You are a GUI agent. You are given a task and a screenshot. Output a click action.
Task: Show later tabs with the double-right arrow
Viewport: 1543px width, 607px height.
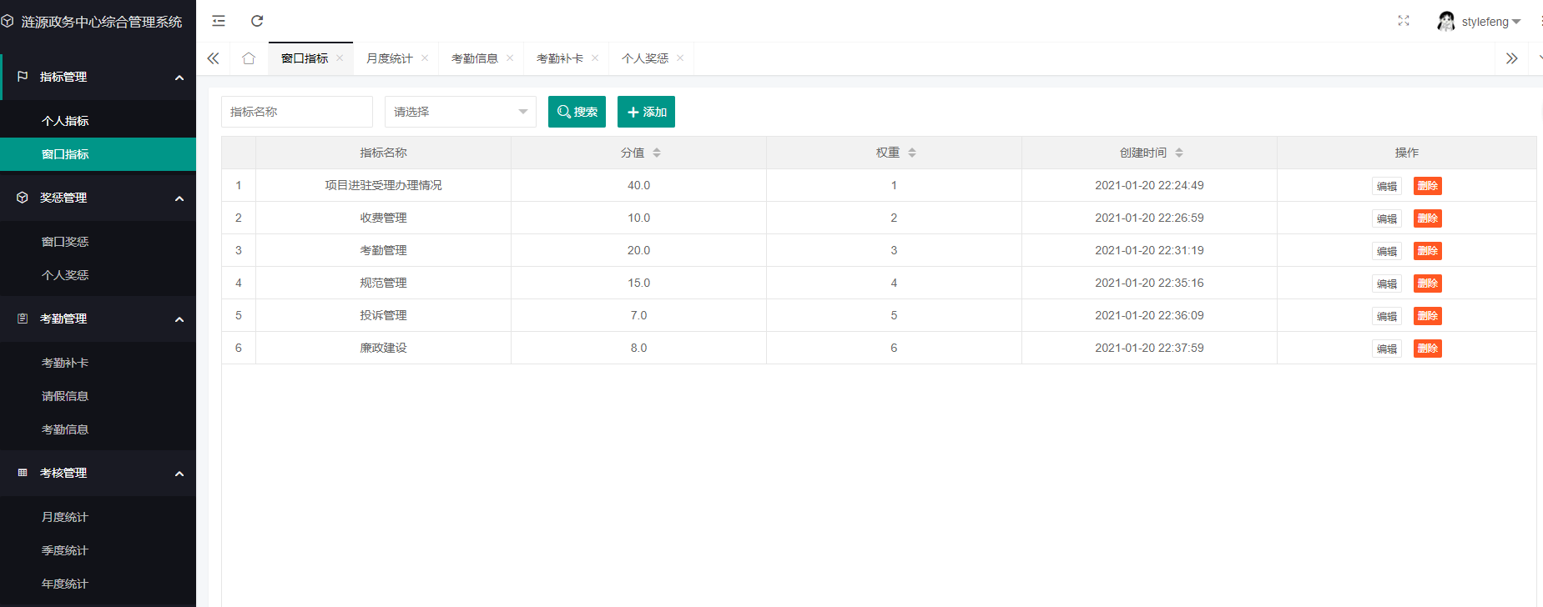click(x=1511, y=58)
